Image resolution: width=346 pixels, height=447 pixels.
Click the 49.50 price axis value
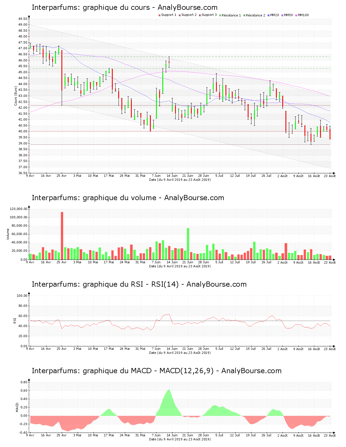coord(23,19)
